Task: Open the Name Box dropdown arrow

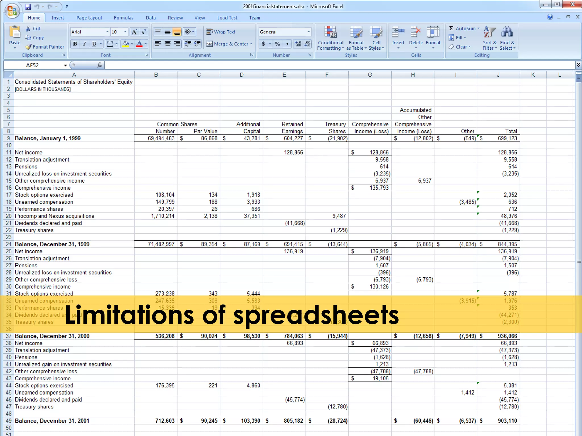Action: pyautogui.click(x=65, y=65)
